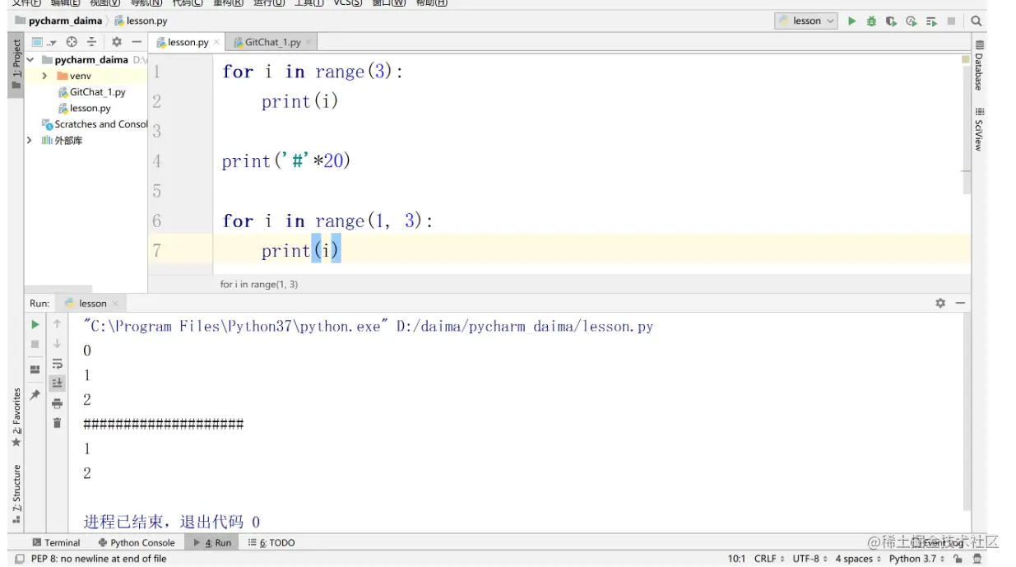This screenshot has height=567, width=1016.
Task: Run the lesson configuration with the green play icon
Action: pyautogui.click(x=852, y=21)
